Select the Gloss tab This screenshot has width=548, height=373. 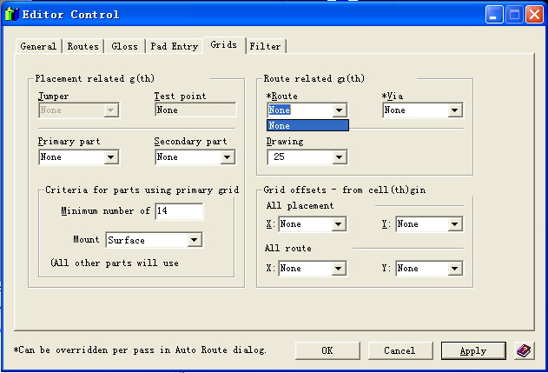click(x=124, y=46)
